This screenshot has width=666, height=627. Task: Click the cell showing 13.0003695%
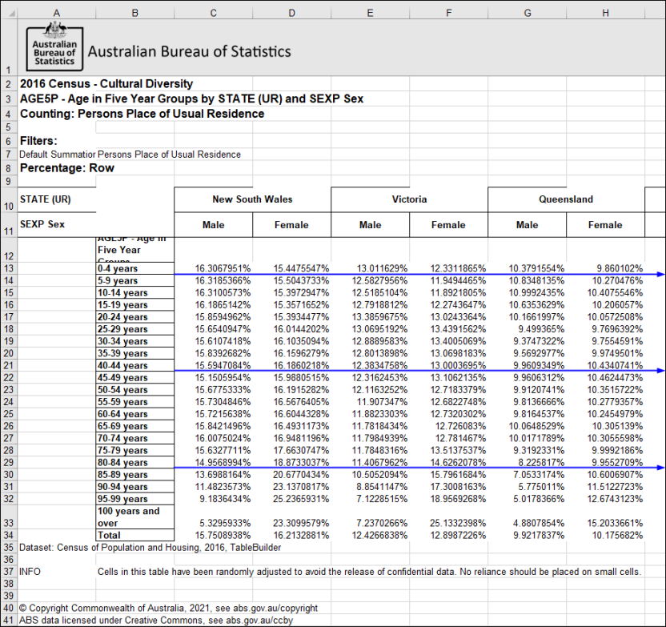click(448, 365)
